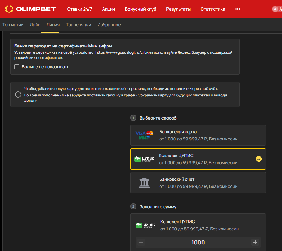This screenshot has width=282, height=251.
Task: Select Кошелек ЦУПИС payment method
Action: click(x=198, y=159)
